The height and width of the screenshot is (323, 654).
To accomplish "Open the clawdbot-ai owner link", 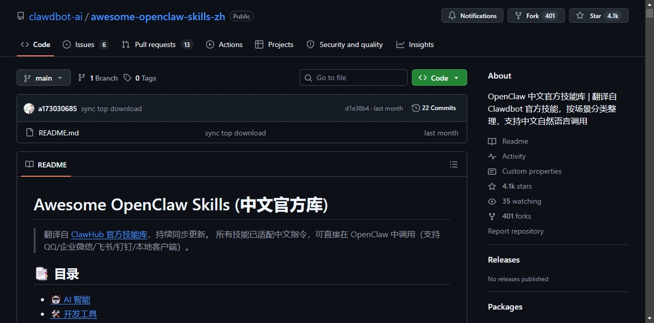I will [x=55, y=16].
